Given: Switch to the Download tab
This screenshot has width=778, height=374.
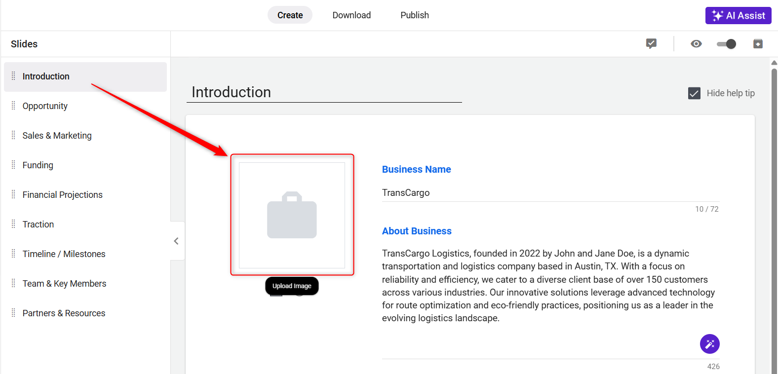Looking at the screenshot, I should click(x=351, y=15).
